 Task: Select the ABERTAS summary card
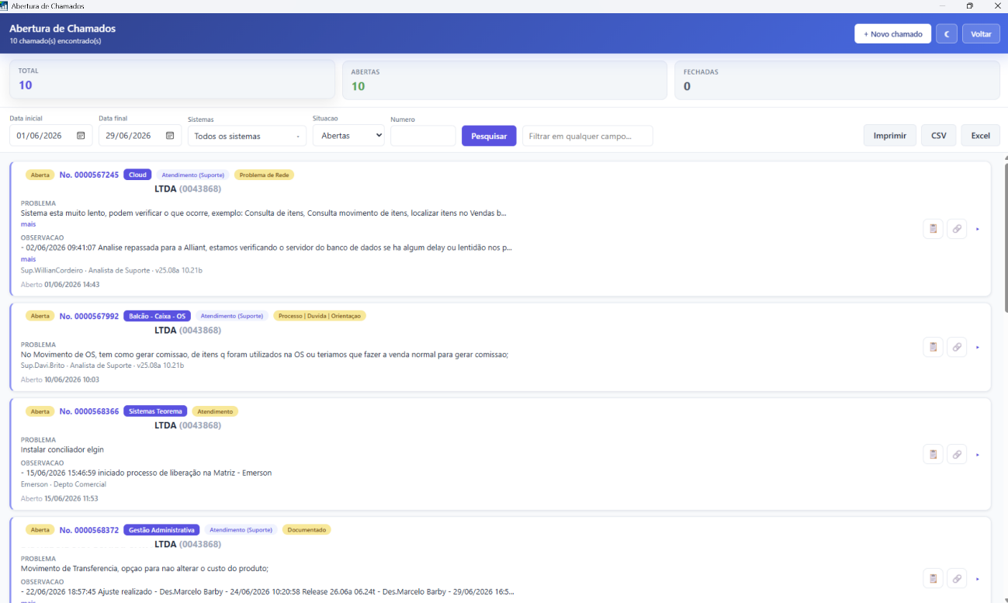504,80
